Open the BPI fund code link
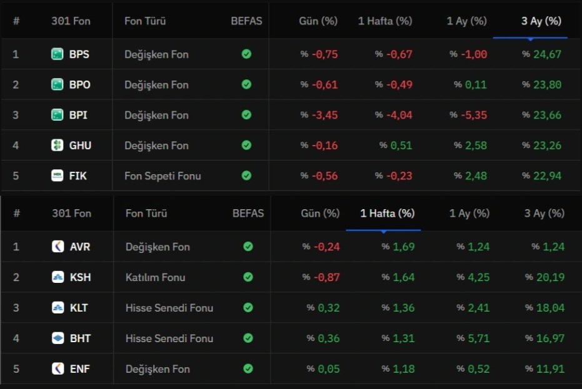582x389 pixels. [78, 115]
